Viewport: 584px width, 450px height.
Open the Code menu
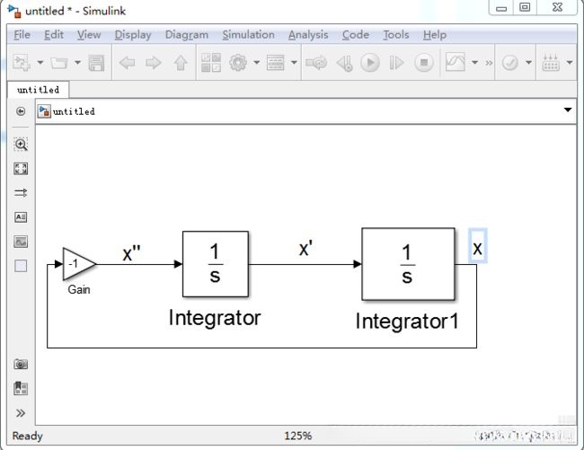coord(356,35)
